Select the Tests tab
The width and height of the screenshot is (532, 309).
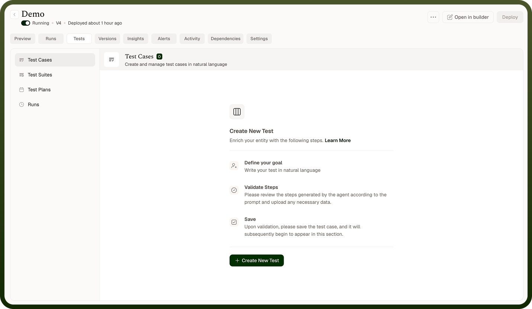point(79,39)
